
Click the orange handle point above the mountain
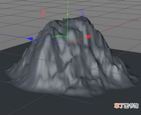click(68, 14)
